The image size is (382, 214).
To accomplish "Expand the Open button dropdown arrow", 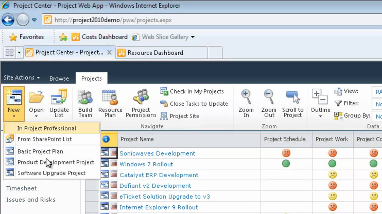I will [36, 116].
